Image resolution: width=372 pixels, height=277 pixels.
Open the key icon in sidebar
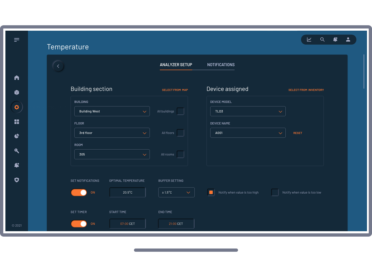click(17, 151)
